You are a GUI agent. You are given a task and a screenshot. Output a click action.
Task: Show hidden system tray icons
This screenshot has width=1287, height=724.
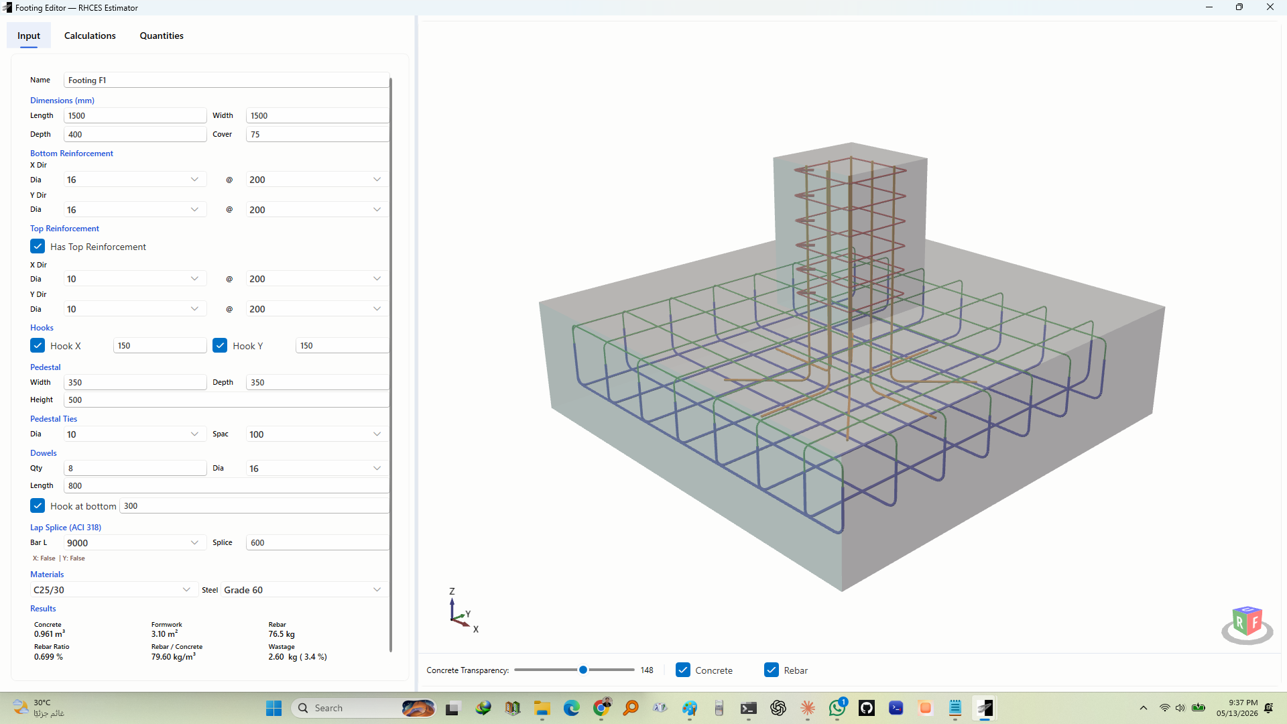pos(1144,708)
